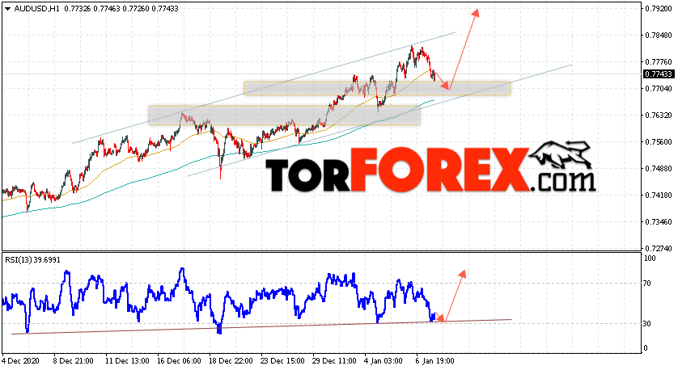Screen dimensions: 678x370
Task: Click the 0.77760 price scale value
Action: pos(658,62)
